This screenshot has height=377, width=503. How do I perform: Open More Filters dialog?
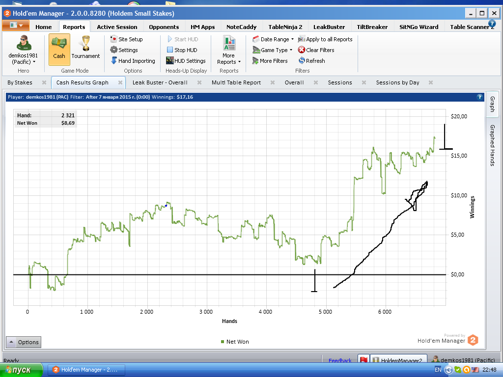pyautogui.click(x=270, y=61)
